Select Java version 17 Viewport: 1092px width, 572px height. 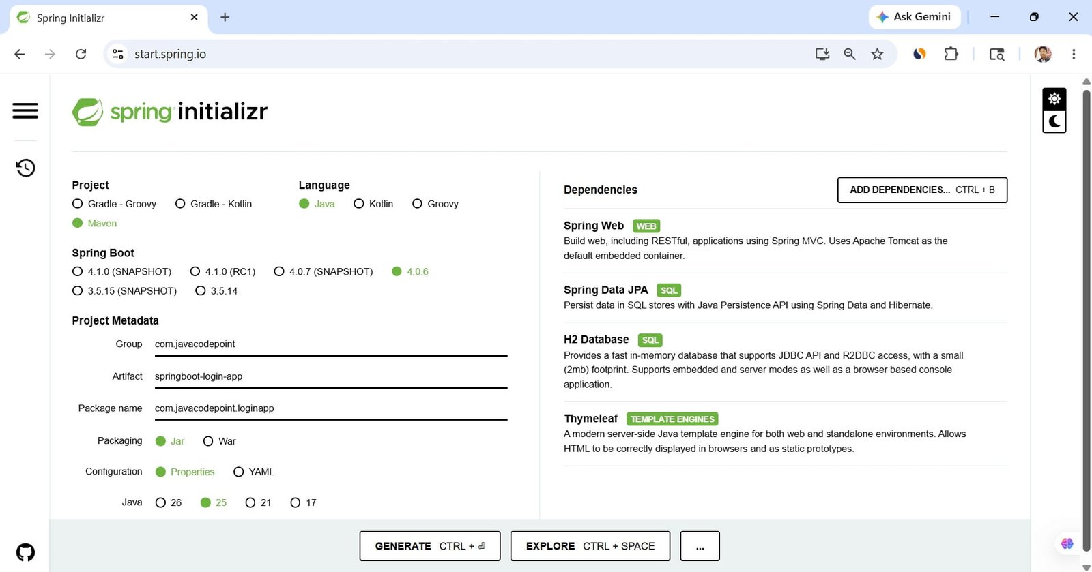303,502
